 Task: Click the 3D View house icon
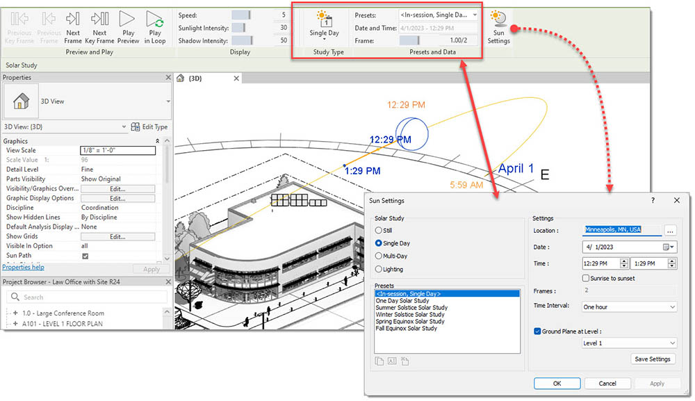click(22, 101)
